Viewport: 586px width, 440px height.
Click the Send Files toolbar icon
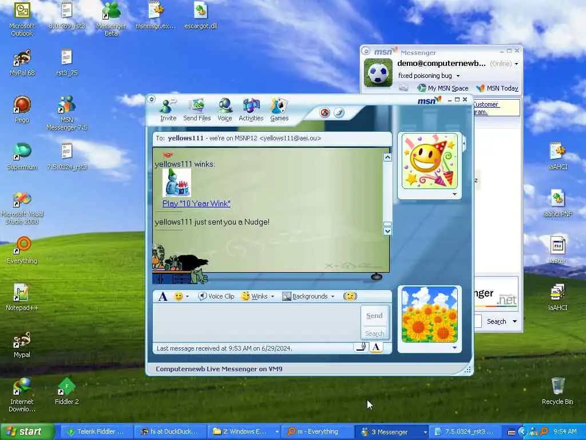pos(197,110)
